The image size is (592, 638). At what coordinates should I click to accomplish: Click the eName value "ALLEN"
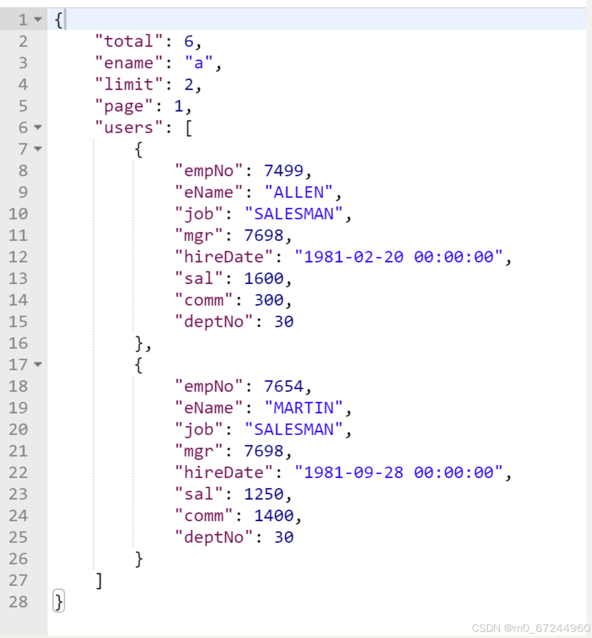point(298,192)
